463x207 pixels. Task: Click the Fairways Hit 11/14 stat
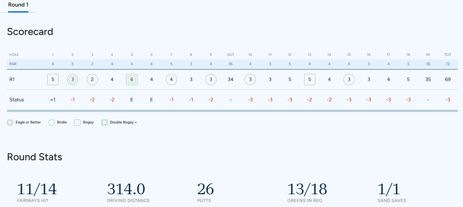(x=37, y=192)
